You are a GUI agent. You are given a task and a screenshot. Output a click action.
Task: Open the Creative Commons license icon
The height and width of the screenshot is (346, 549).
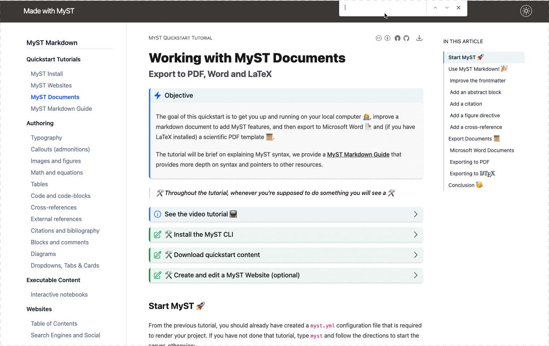[379, 38]
